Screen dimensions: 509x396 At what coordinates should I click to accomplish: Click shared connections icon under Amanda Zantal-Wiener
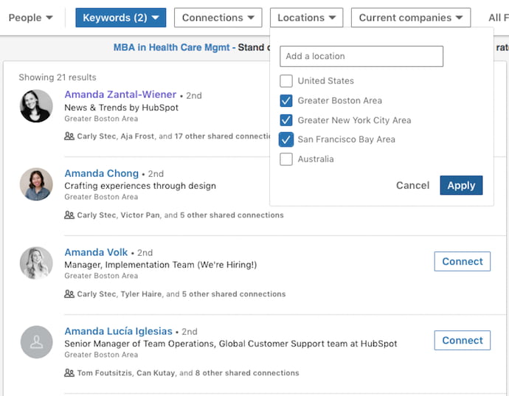click(x=69, y=136)
